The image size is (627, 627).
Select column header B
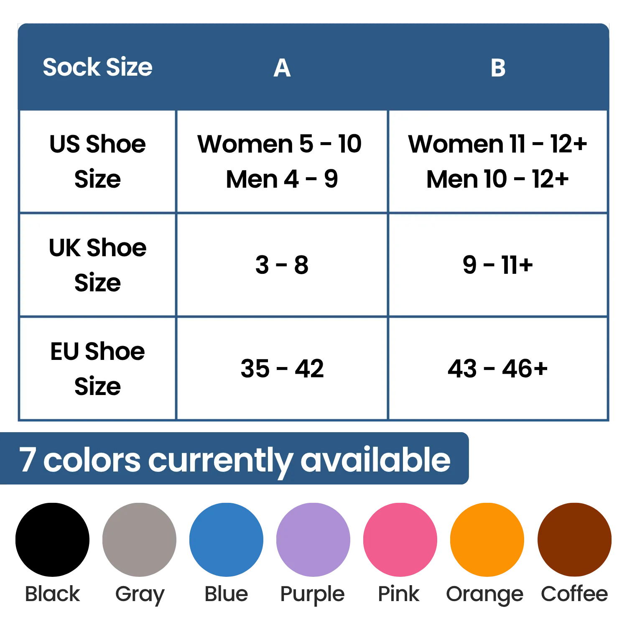pos(498,68)
